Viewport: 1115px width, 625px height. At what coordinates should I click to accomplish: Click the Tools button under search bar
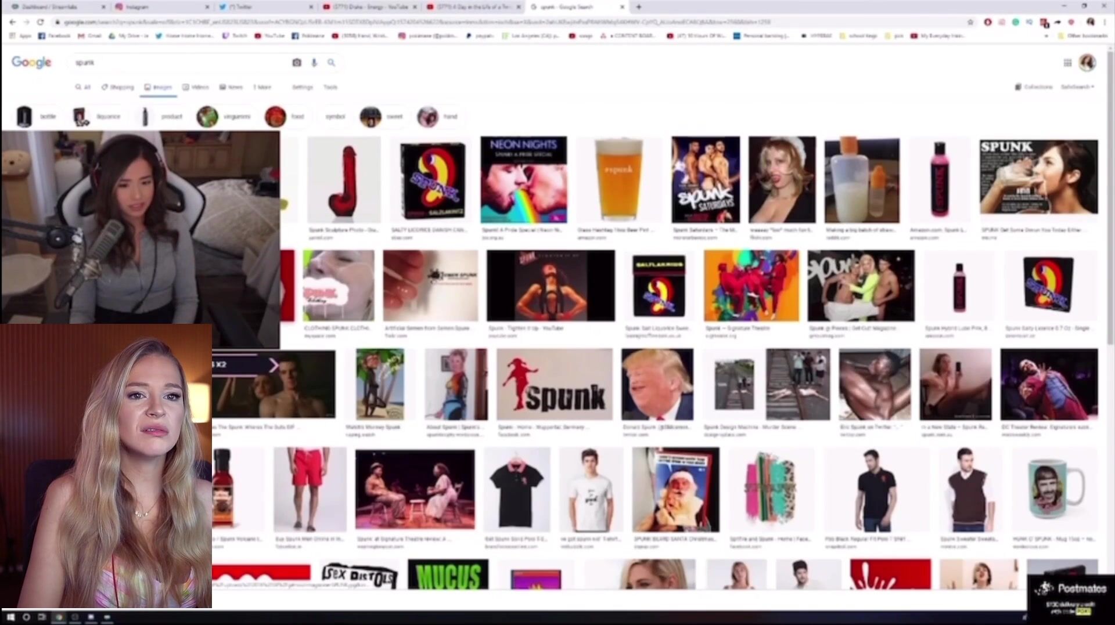click(x=330, y=87)
